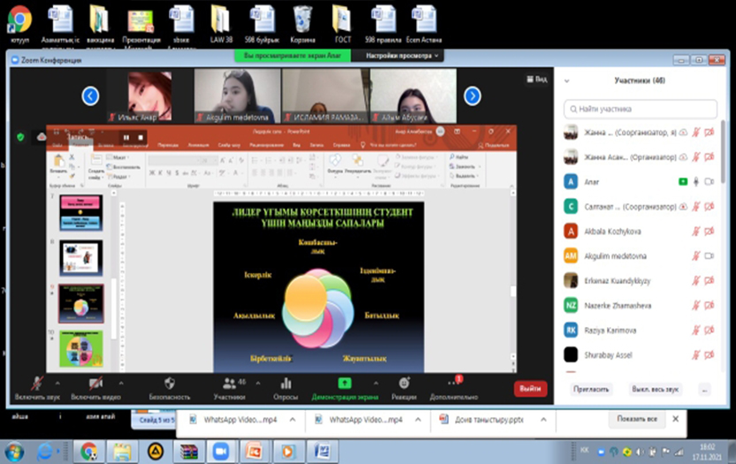Viewport: 736px width, 464px height.
Task: Open video options arrow next to Включить видео
Action: (x=121, y=383)
